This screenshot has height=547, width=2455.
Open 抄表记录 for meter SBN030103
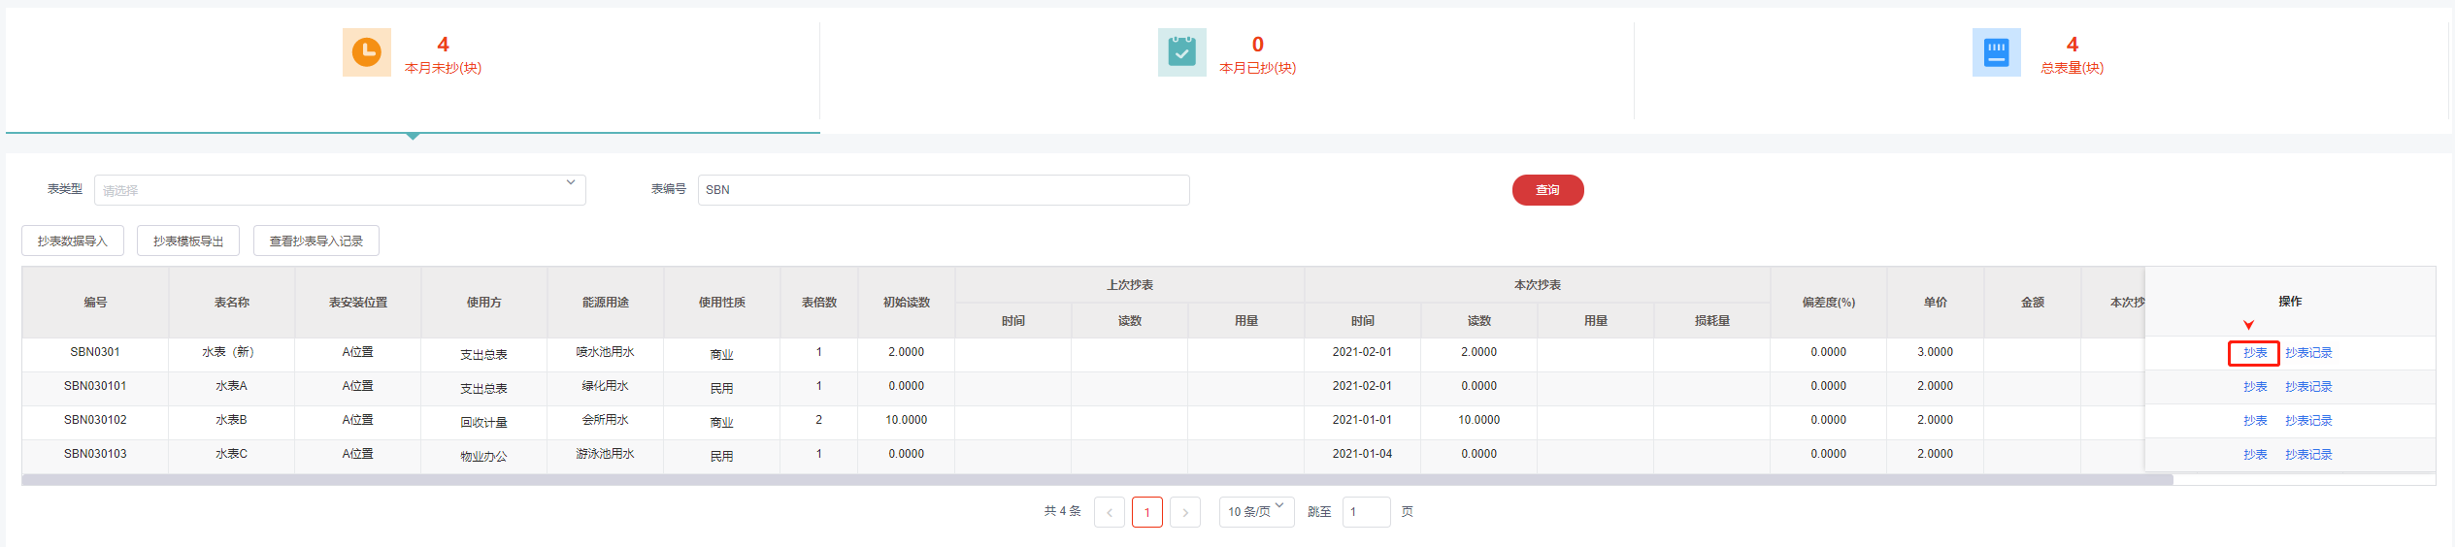[2307, 455]
